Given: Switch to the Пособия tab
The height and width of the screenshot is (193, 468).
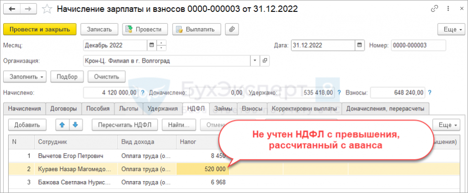Looking at the screenshot, I should pos(98,108).
